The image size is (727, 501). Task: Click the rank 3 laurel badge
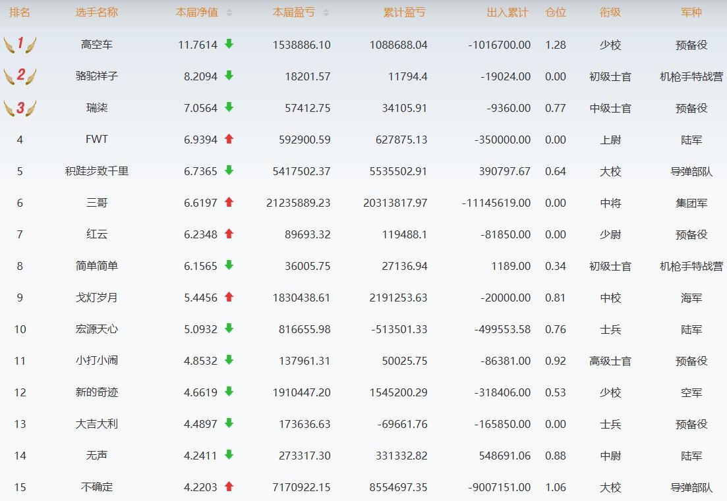20,108
